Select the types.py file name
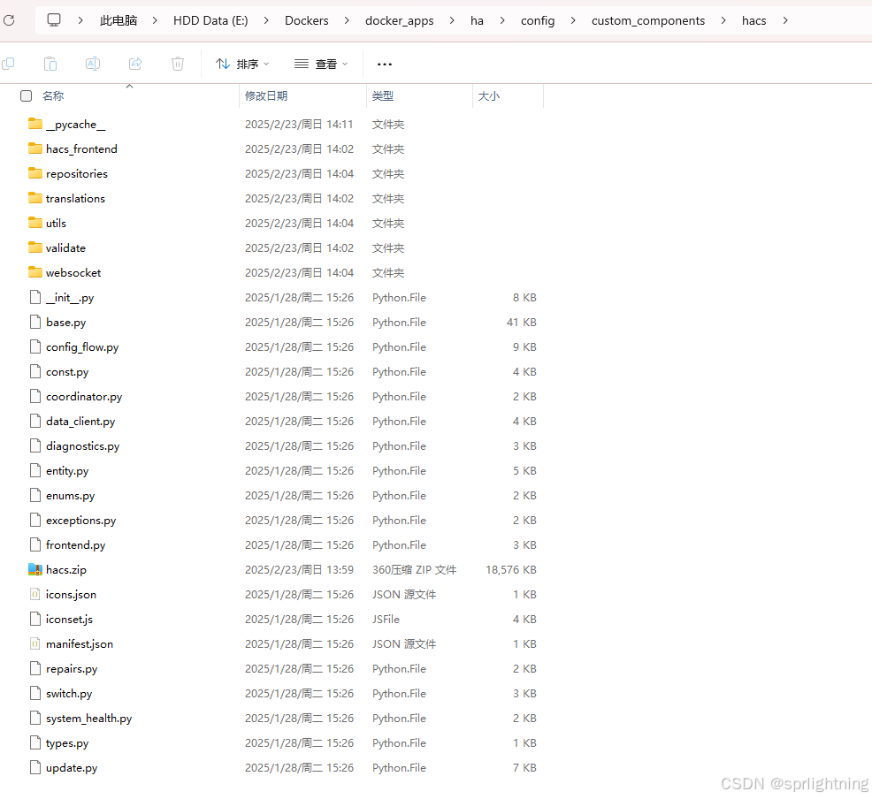The height and width of the screenshot is (799, 872). click(x=67, y=743)
